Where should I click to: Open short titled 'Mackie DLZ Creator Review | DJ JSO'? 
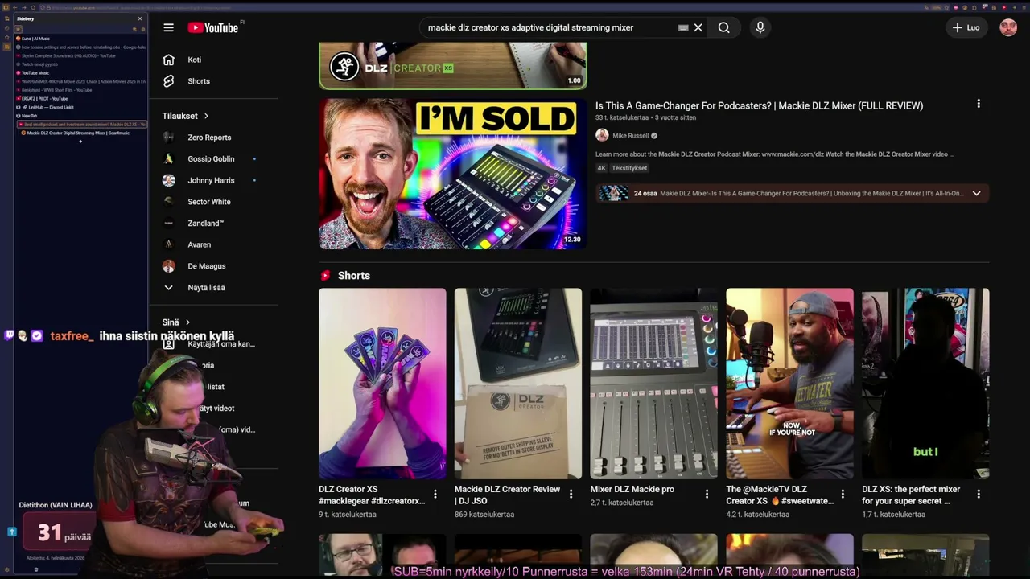pos(507,495)
